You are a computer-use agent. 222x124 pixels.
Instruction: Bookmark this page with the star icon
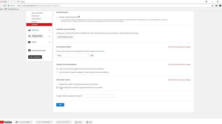(x=212, y=6)
